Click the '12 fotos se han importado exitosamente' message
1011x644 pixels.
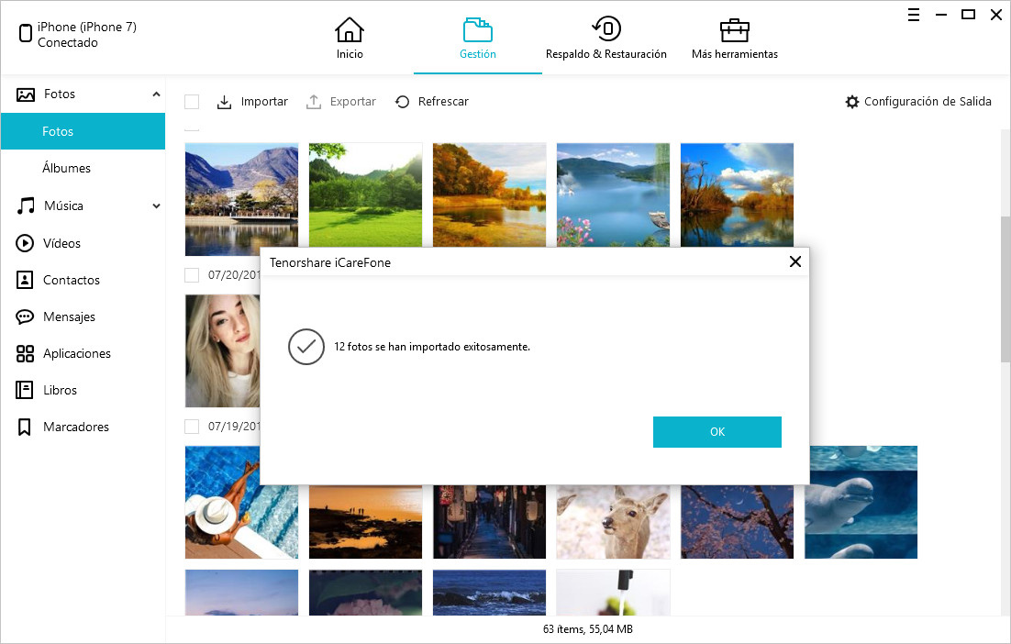click(x=432, y=347)
